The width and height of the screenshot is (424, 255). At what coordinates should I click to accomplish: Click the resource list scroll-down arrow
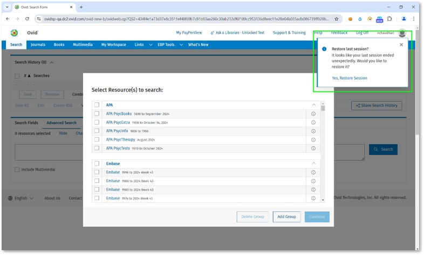coord(323,200)
